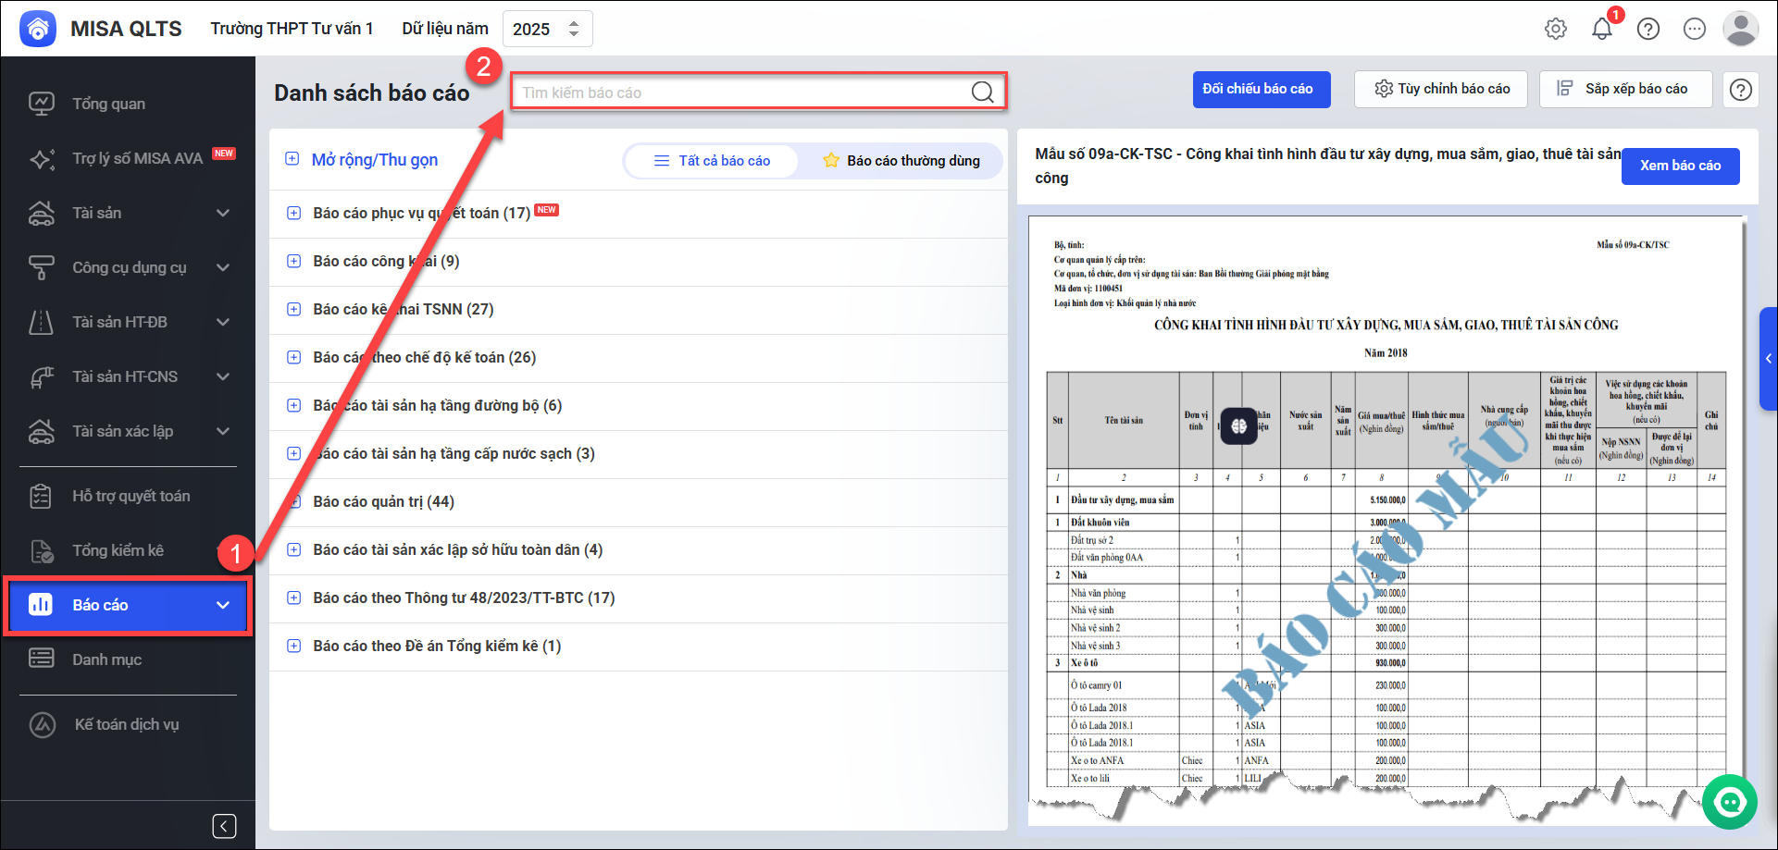Switch to Tất cả báo cáo view

pos(711,161)
